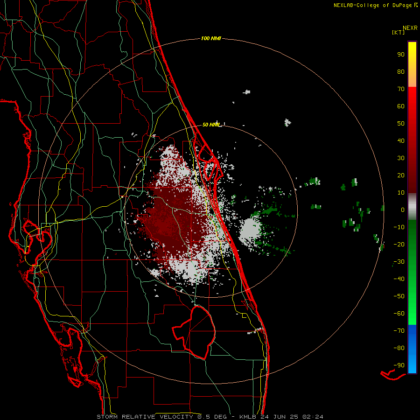Click the positive 70 knot scale label
The width and height of the screenshot is (420, 420).
click(401, 89)
